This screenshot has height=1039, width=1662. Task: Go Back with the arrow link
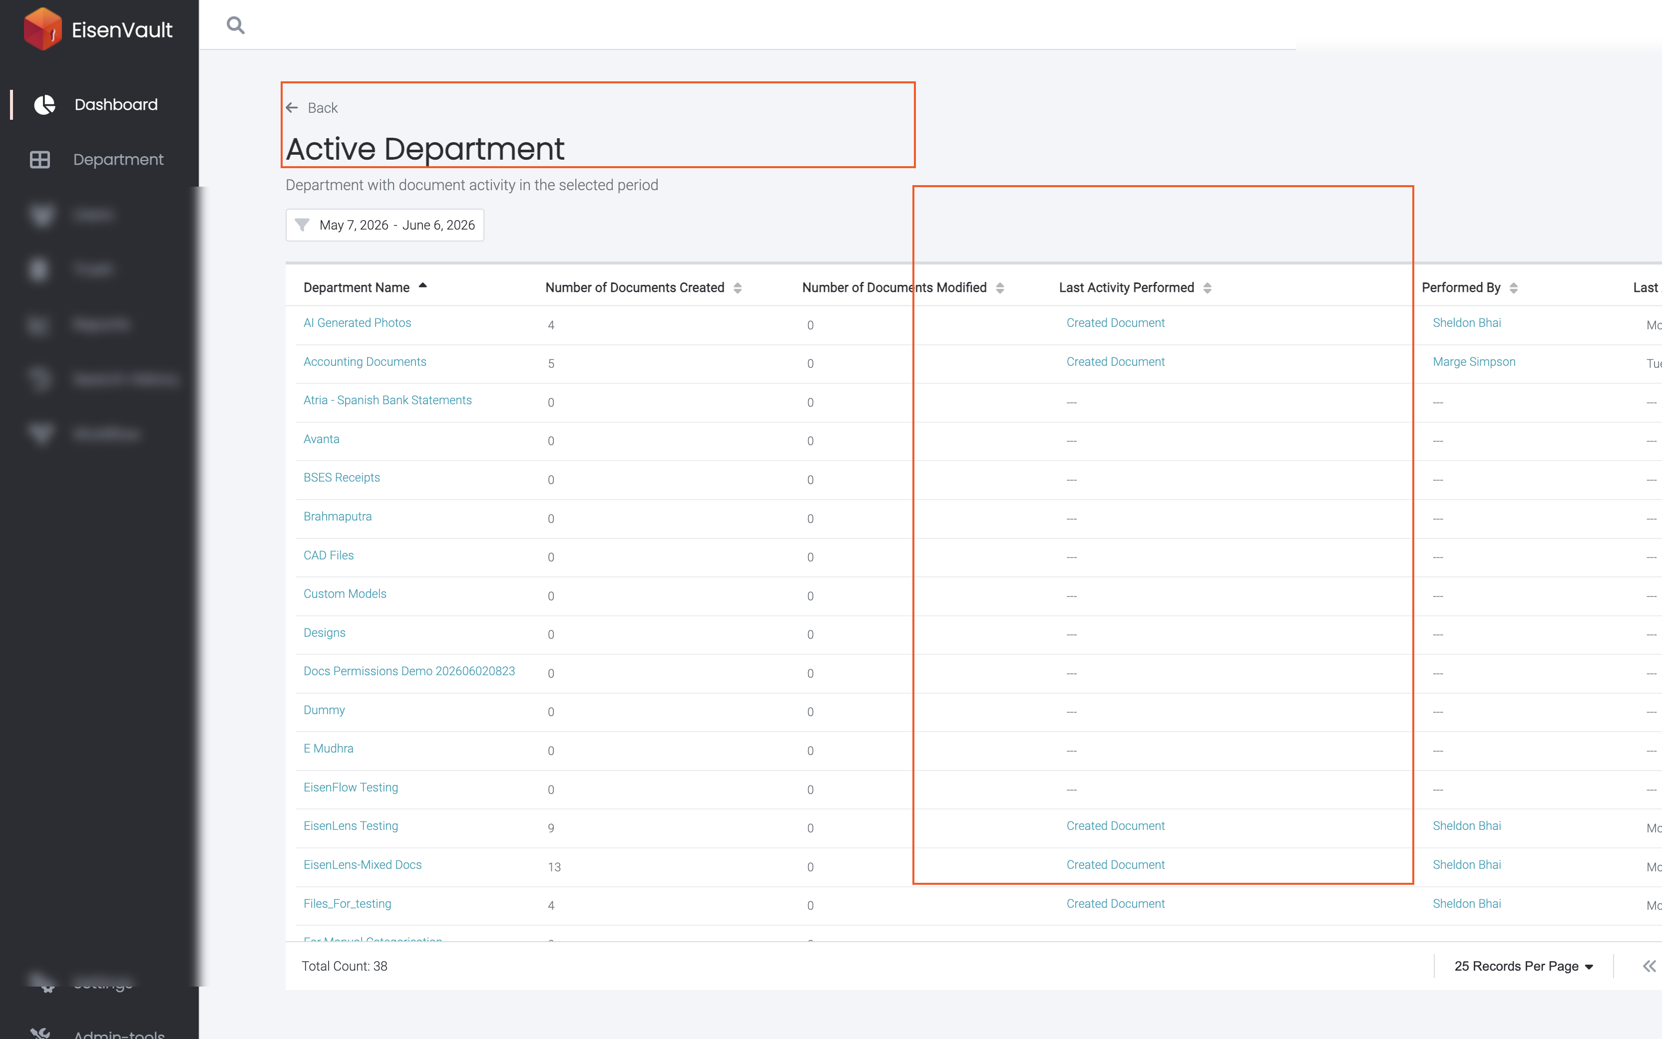[x=312, y=108]
